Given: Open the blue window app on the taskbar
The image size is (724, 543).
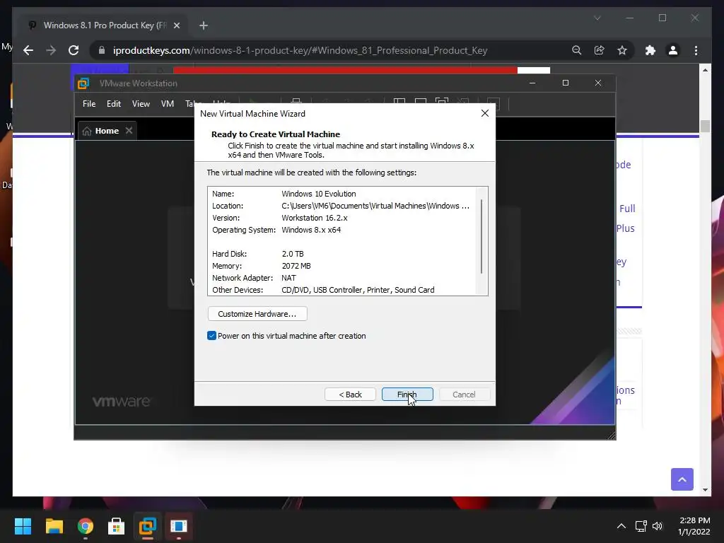Looking at the screenshot, I should click(179, 526).
